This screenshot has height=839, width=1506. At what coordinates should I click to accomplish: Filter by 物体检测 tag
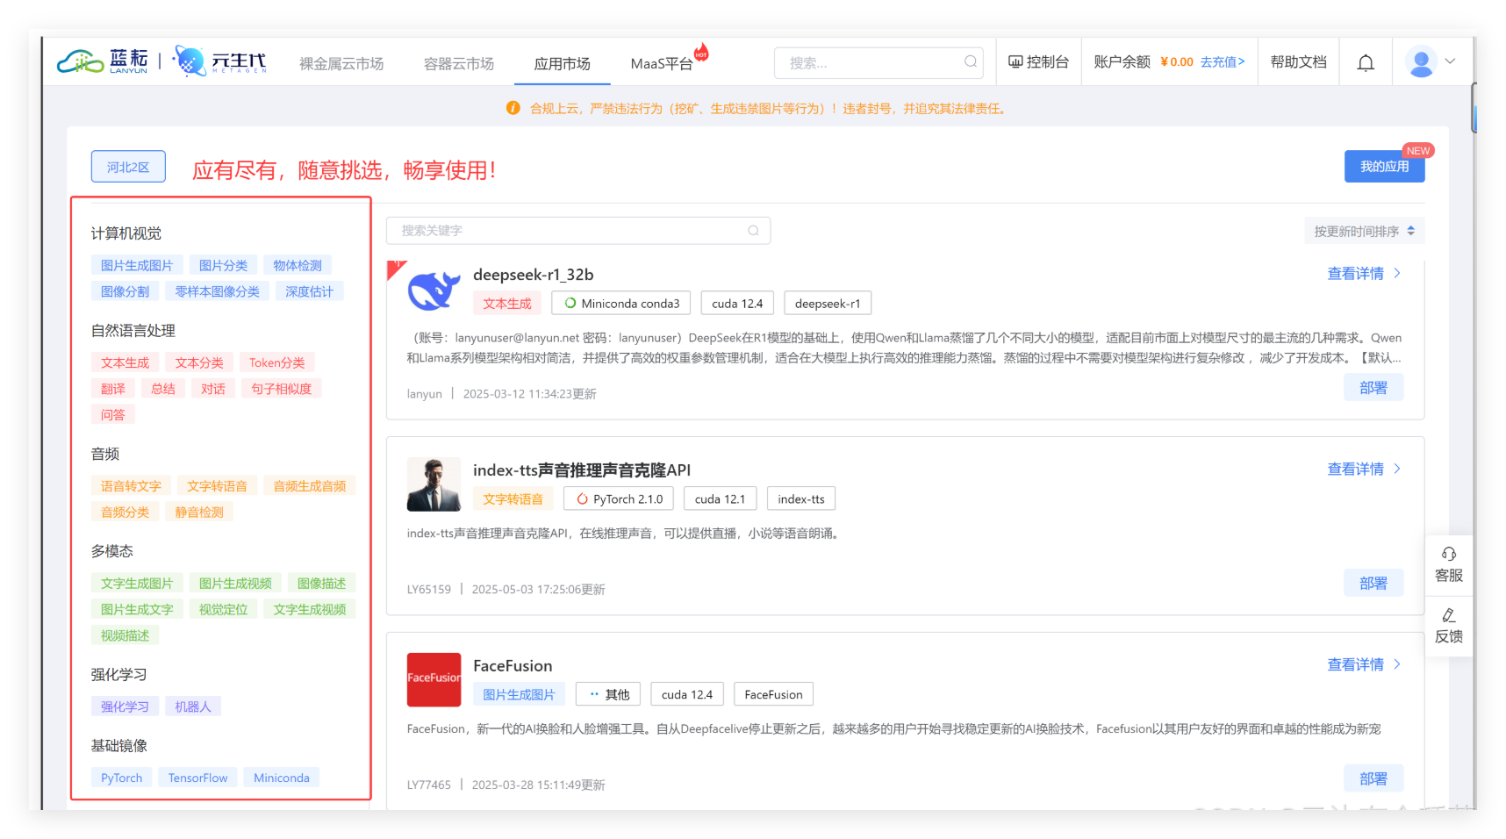298,265
